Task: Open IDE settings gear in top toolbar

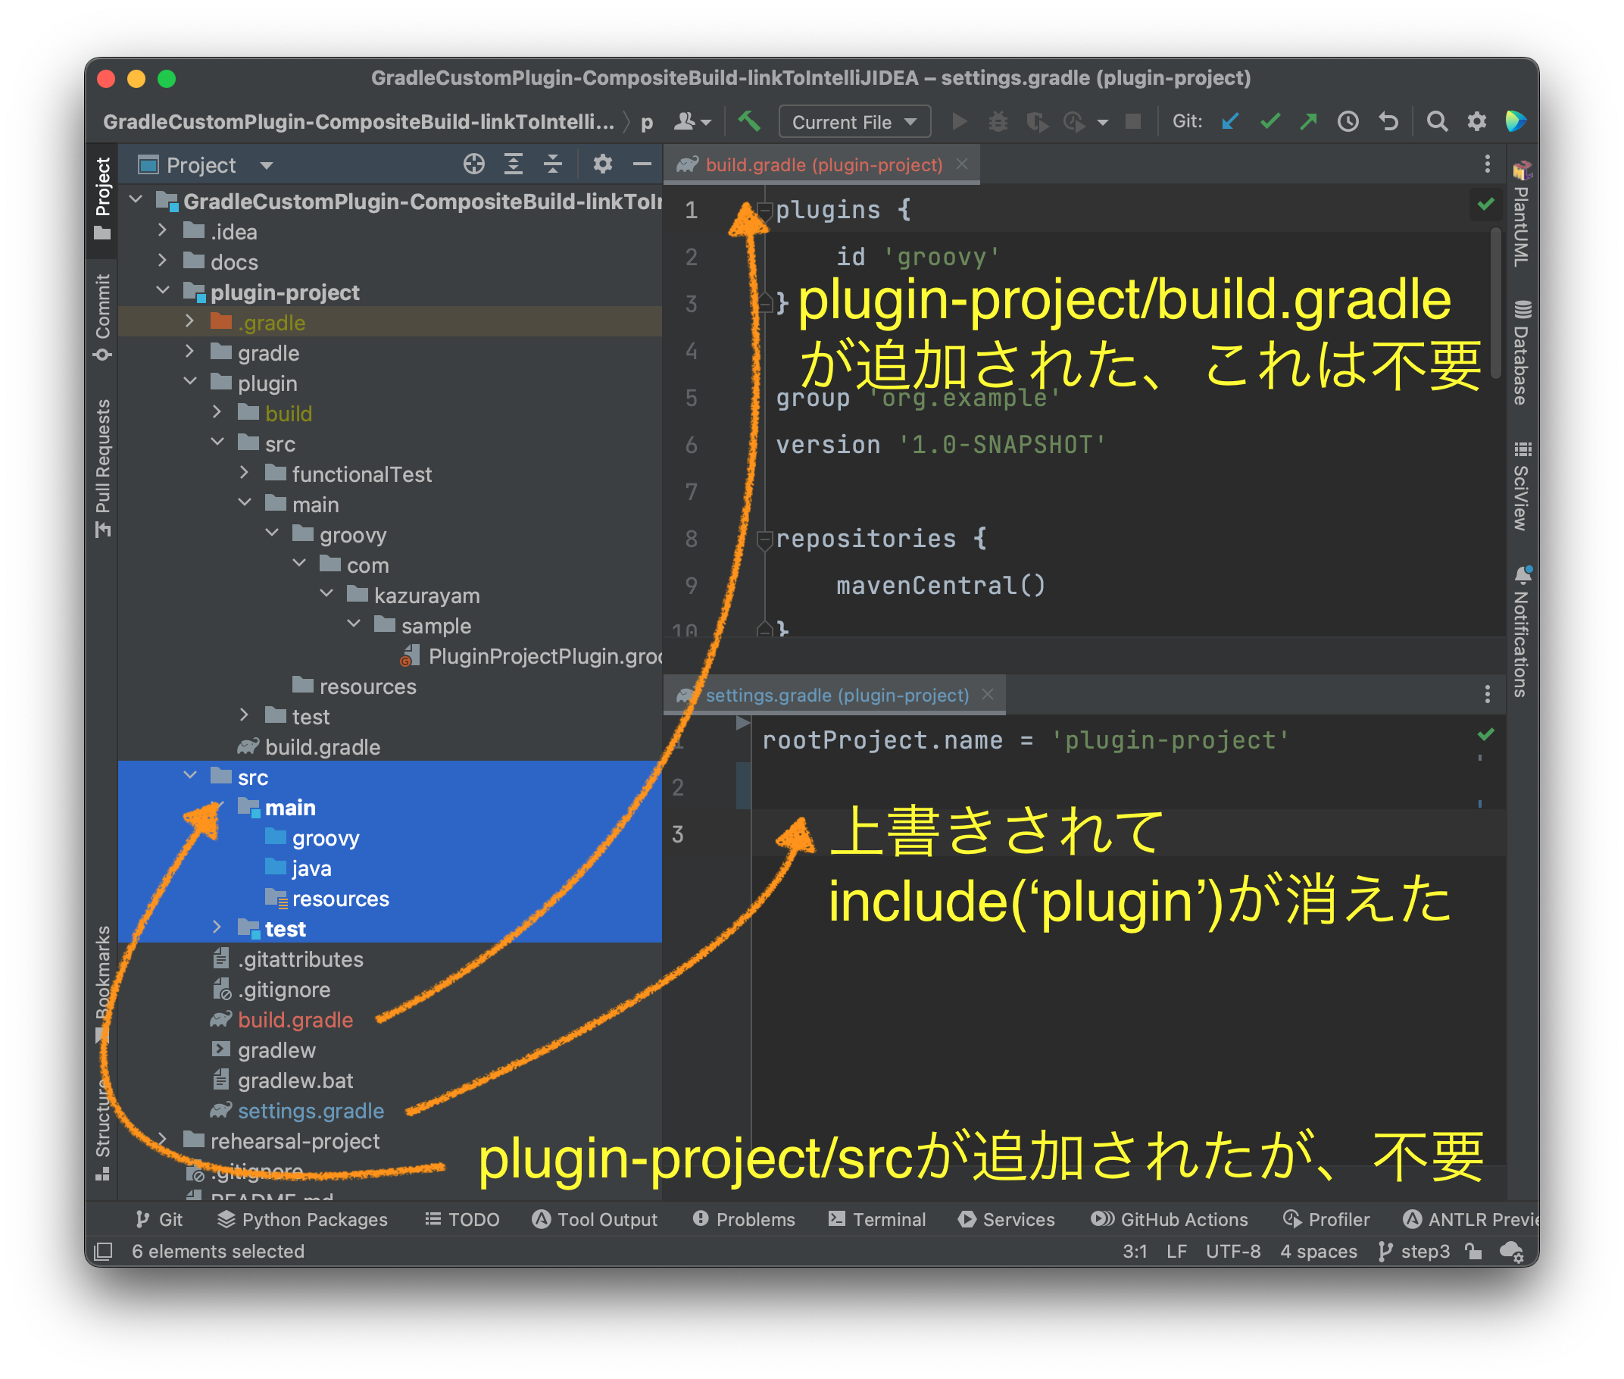Action: pos(1476,121)
